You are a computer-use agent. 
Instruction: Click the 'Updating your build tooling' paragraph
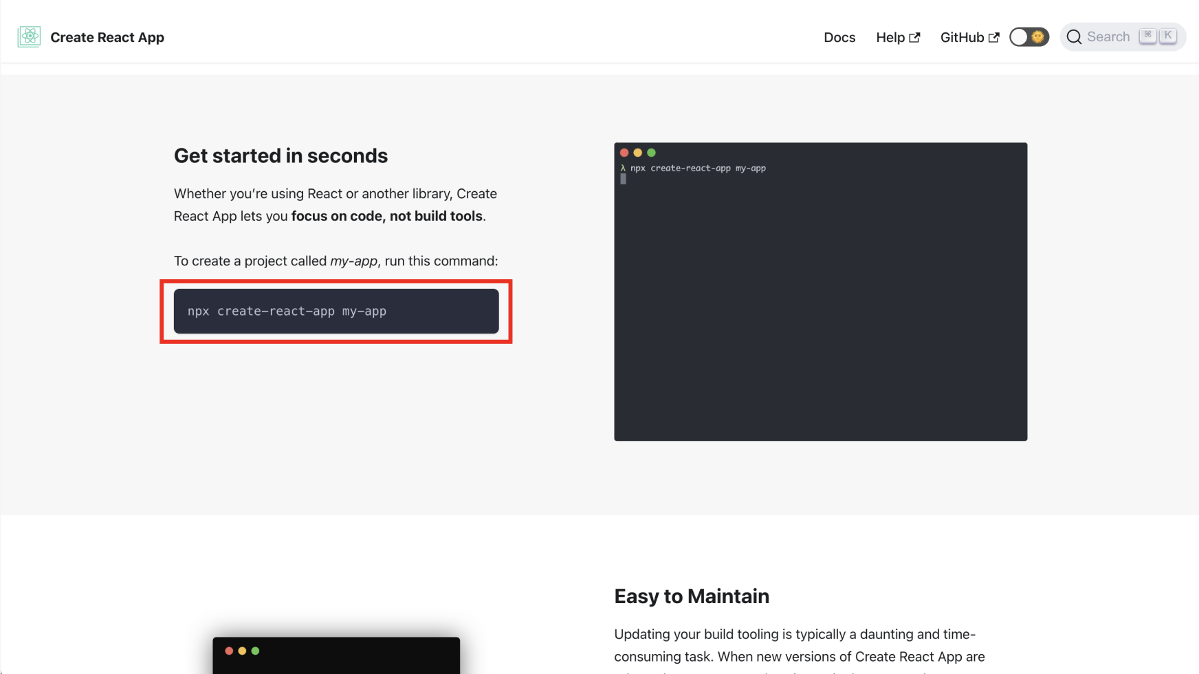(x=800, y=649)
